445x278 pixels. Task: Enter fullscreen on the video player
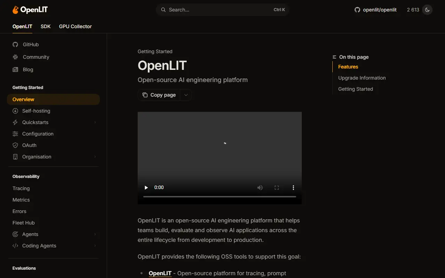(277, 188)
